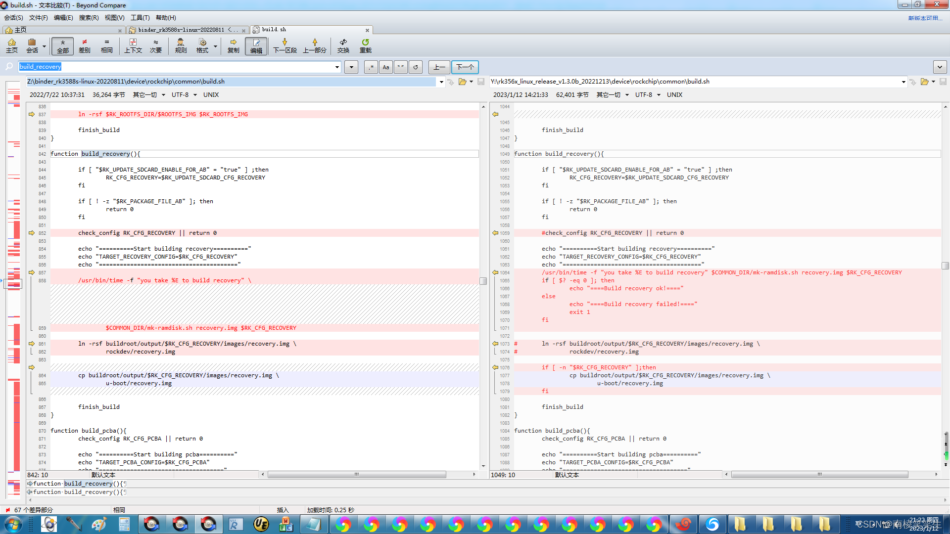Click the left pane horizontal scrollbar

pyautogui.click(x=357, y=474)
